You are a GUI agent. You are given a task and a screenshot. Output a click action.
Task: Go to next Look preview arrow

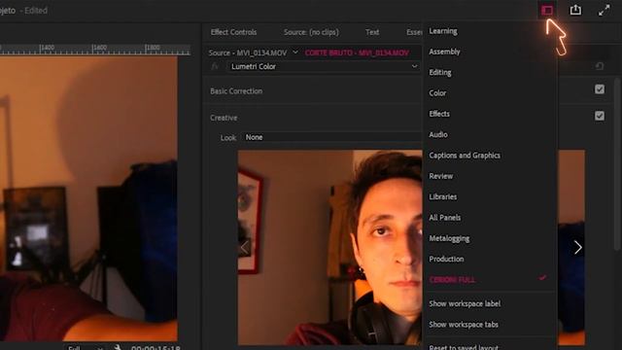(578, 248)
